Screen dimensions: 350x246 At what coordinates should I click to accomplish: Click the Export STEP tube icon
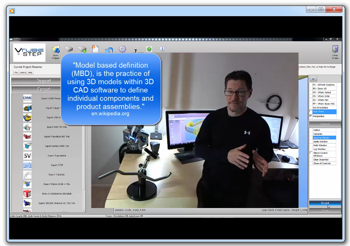(27, 165)
